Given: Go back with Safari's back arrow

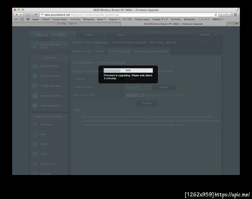Looking at the screenshot, I should click(16, 15).
